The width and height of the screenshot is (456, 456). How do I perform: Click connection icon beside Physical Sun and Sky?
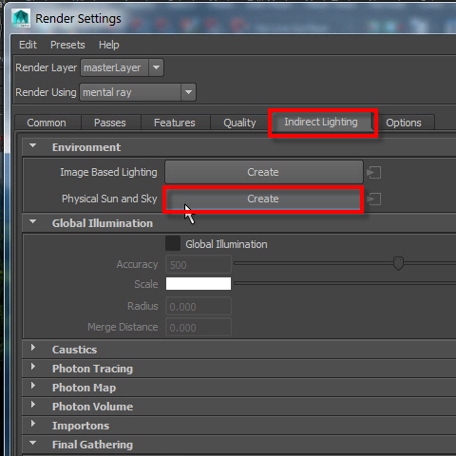coord(374,199)
